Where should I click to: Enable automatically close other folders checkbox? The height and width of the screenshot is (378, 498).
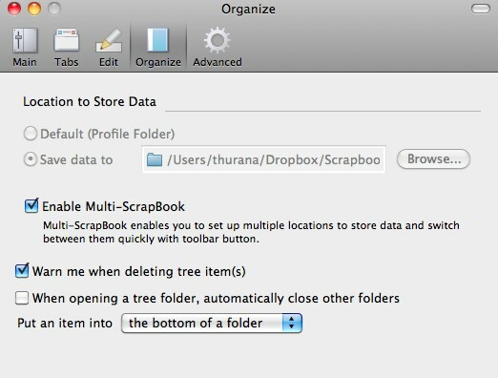22,298
